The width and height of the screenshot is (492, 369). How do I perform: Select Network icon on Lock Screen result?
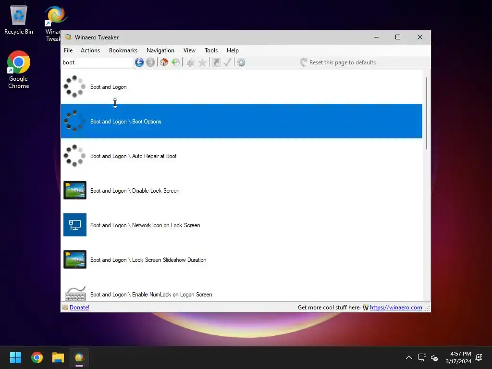click(241, 225)
